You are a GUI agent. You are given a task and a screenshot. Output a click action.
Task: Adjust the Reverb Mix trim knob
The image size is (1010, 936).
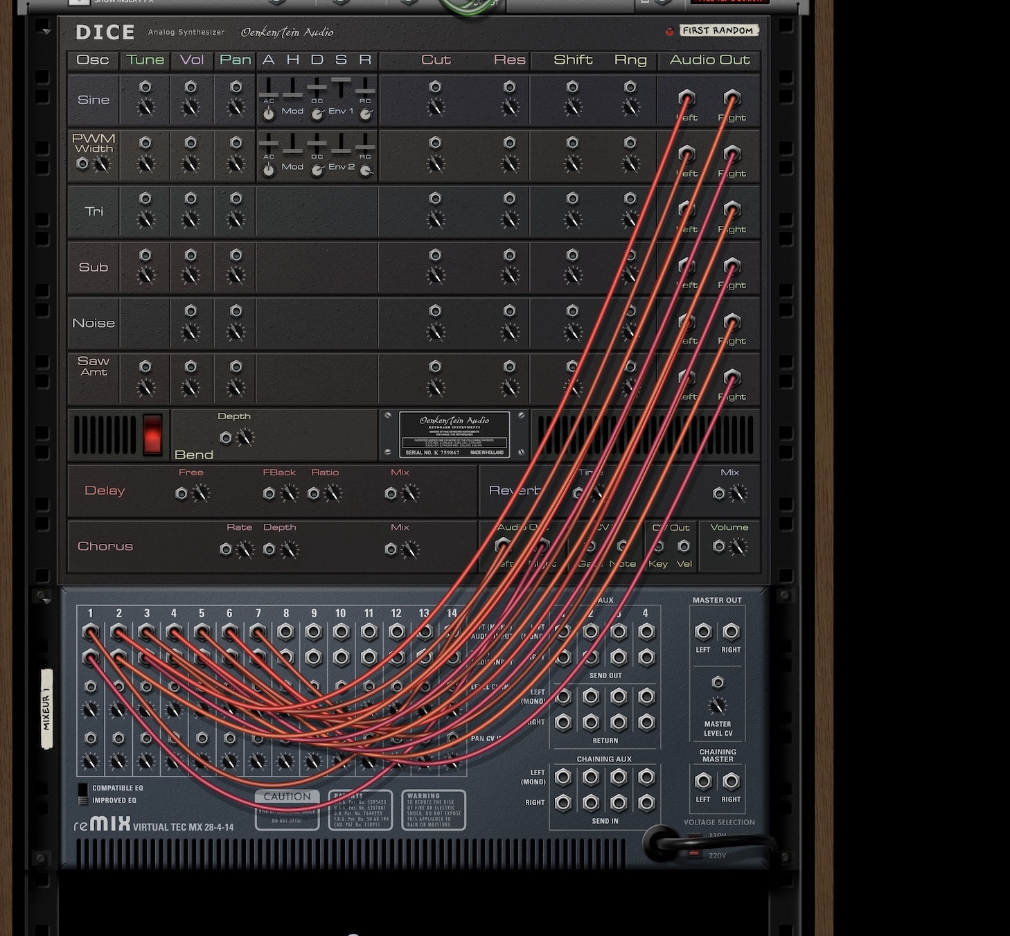coord(738,493)
